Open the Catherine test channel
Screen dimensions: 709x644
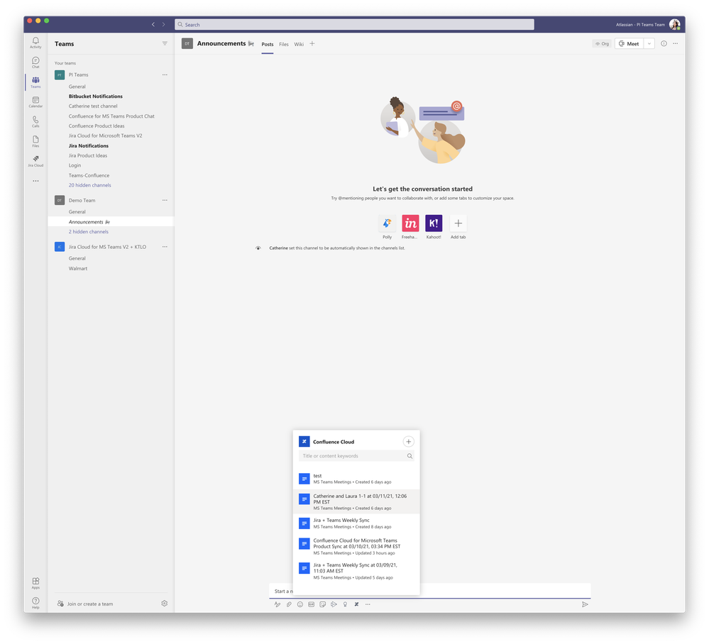tap(93, 106)
